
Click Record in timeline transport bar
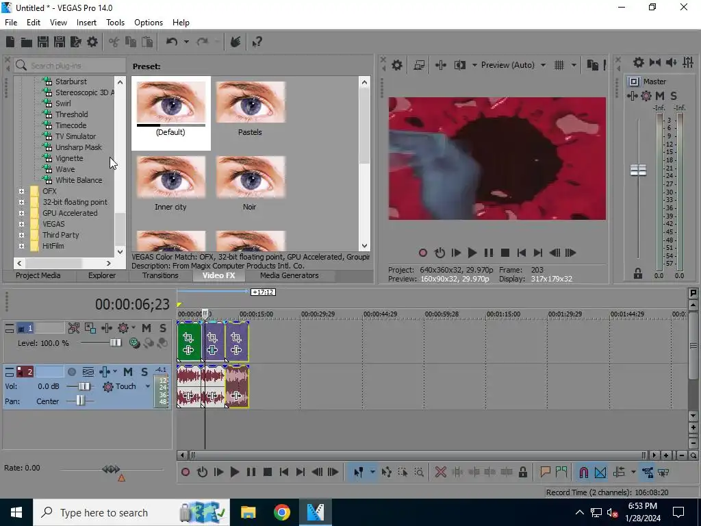185,473
